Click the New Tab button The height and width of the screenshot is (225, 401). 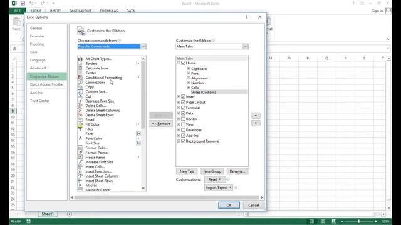[x=187, y=171]
